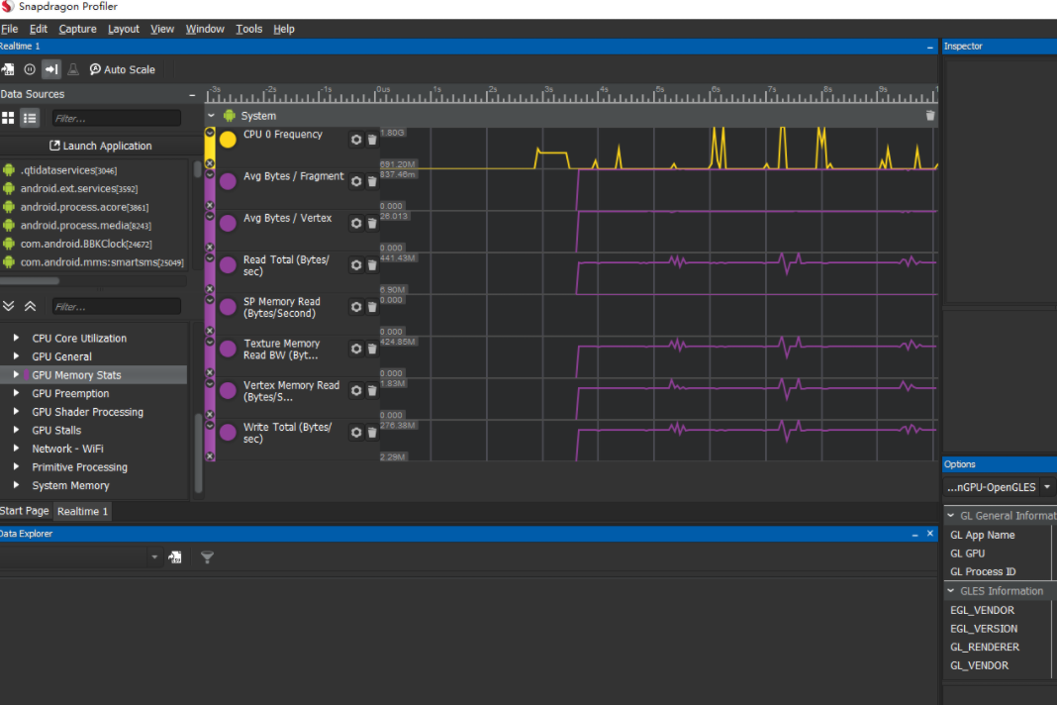Image resolution: width=1057 pixels, height=705 pixels.
Task: Collapse GLES Information section
Action: click(950, 591)
